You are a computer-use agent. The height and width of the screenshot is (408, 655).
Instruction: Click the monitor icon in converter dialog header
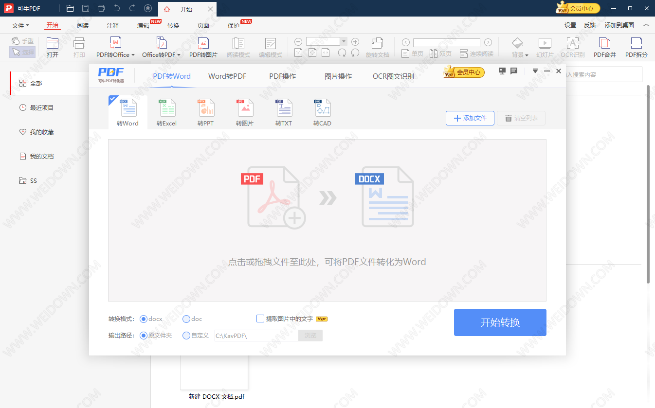[503, 71]
